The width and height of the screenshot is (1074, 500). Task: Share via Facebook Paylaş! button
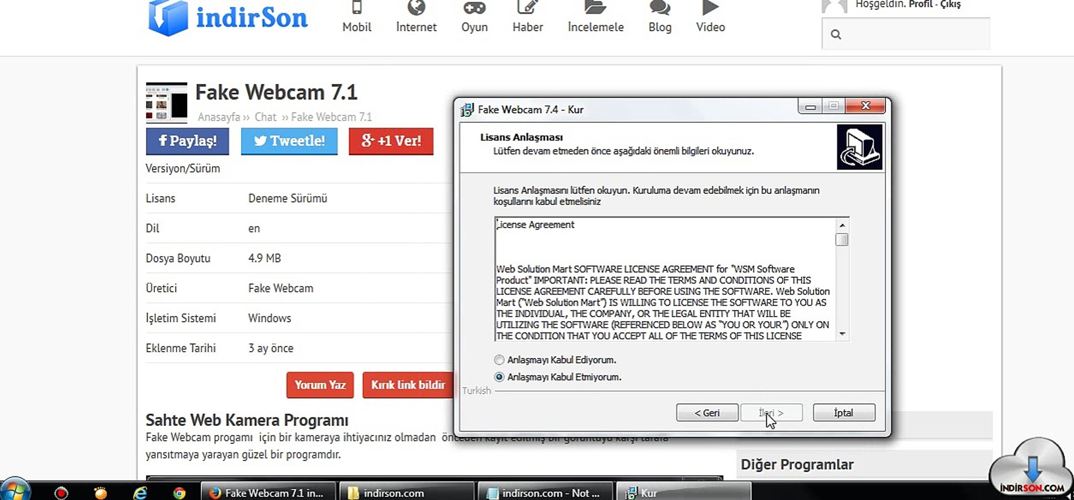[187, 141]
